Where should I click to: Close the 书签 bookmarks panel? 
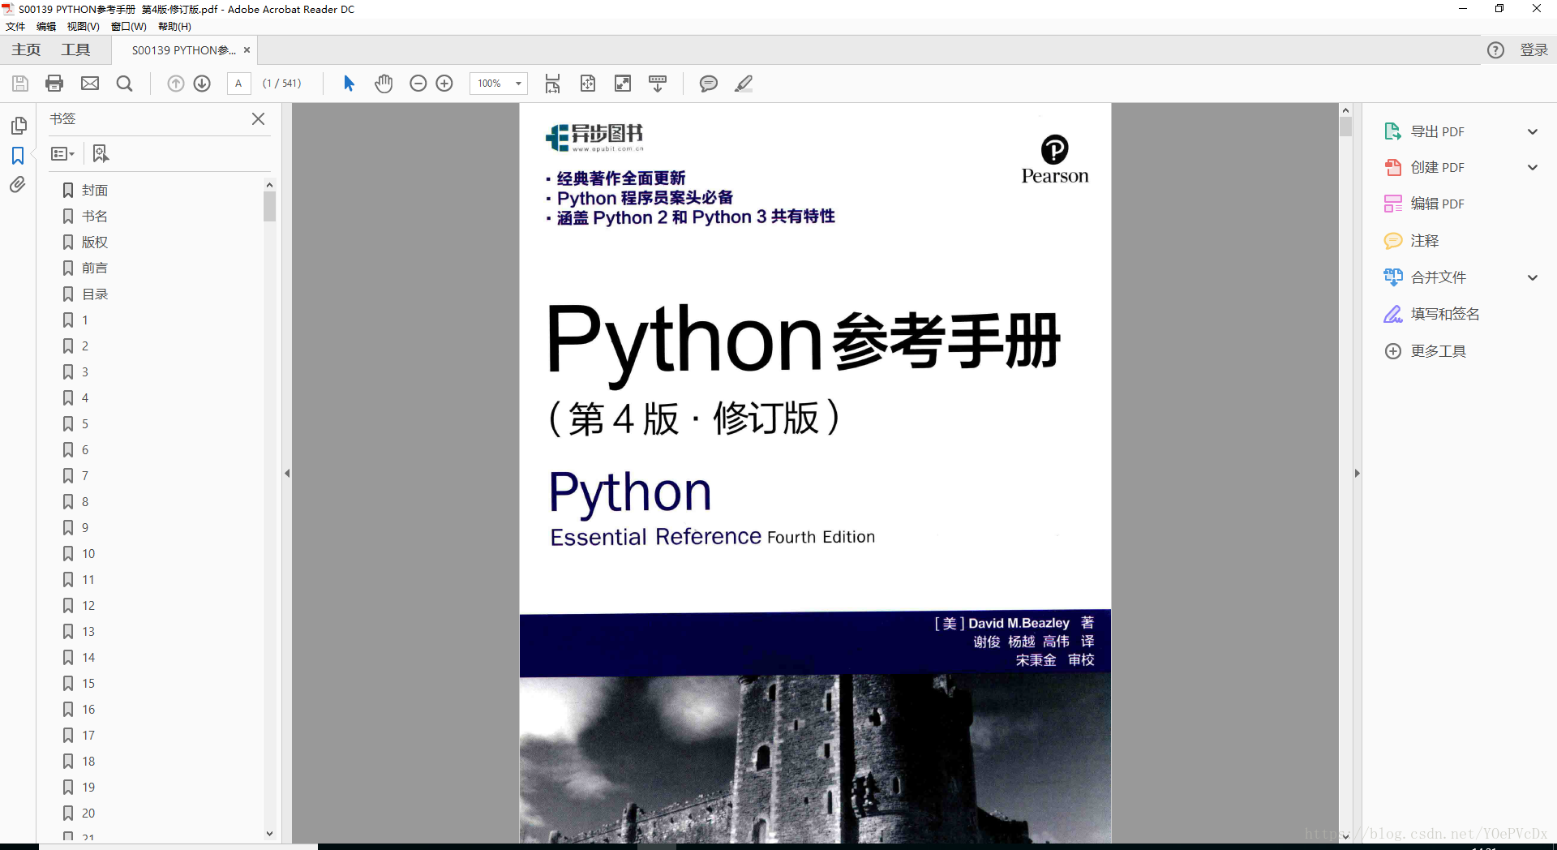259,118
